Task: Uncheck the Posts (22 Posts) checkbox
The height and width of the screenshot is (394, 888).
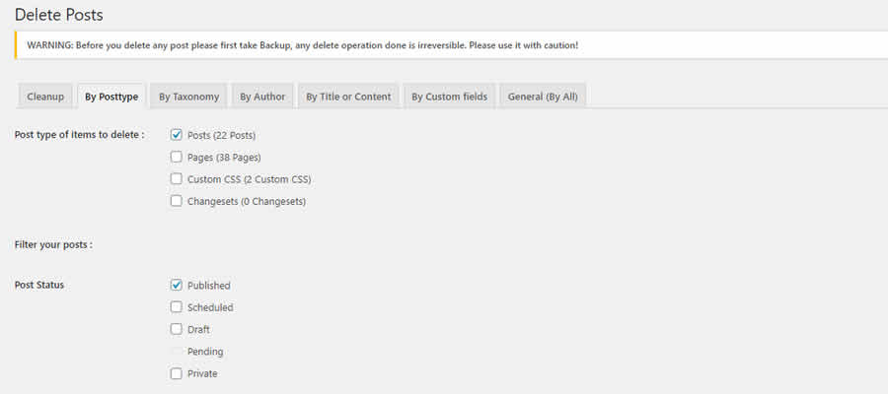Action: click(x=177, y=135)
